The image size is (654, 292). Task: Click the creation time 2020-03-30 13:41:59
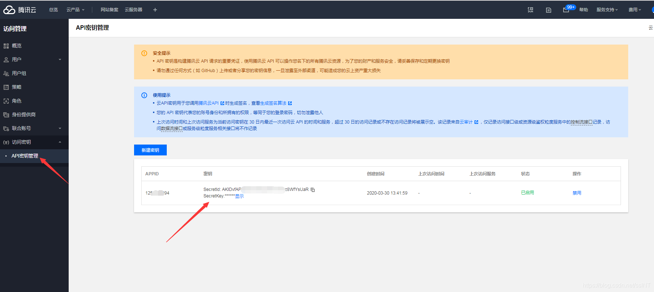pos(387,193)
